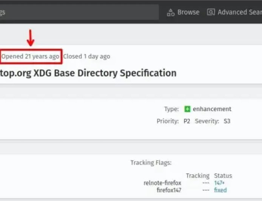Open the Browse link text
This screenshot has height=201, width=262.
(x=188, y=12)
